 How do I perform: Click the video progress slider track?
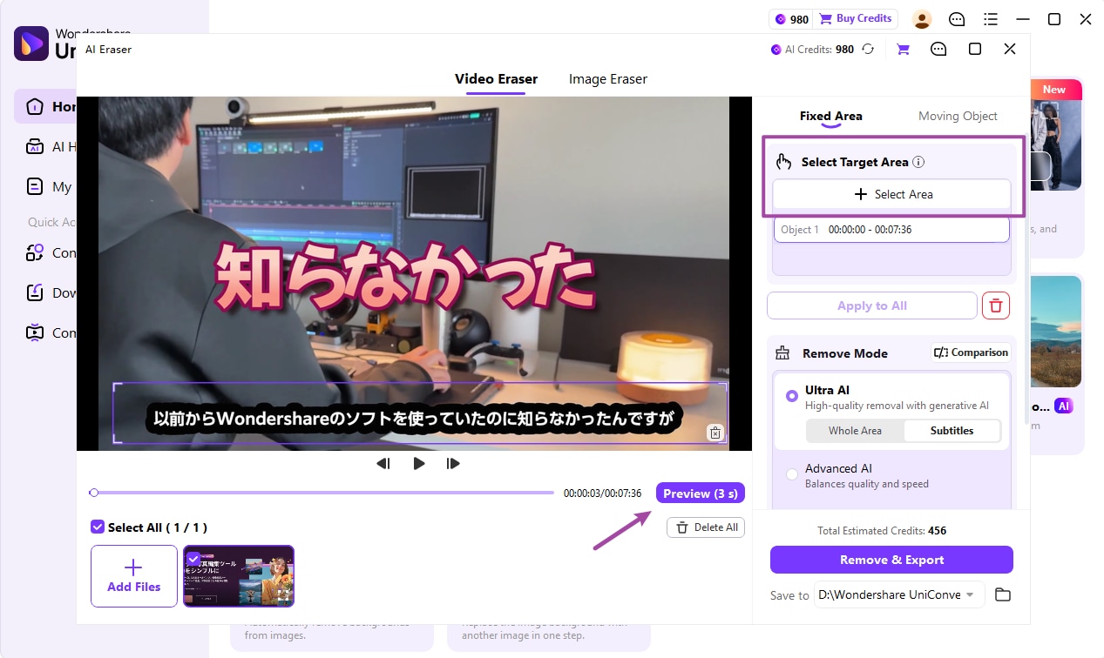pyautogui.click(x=322, y=493)
